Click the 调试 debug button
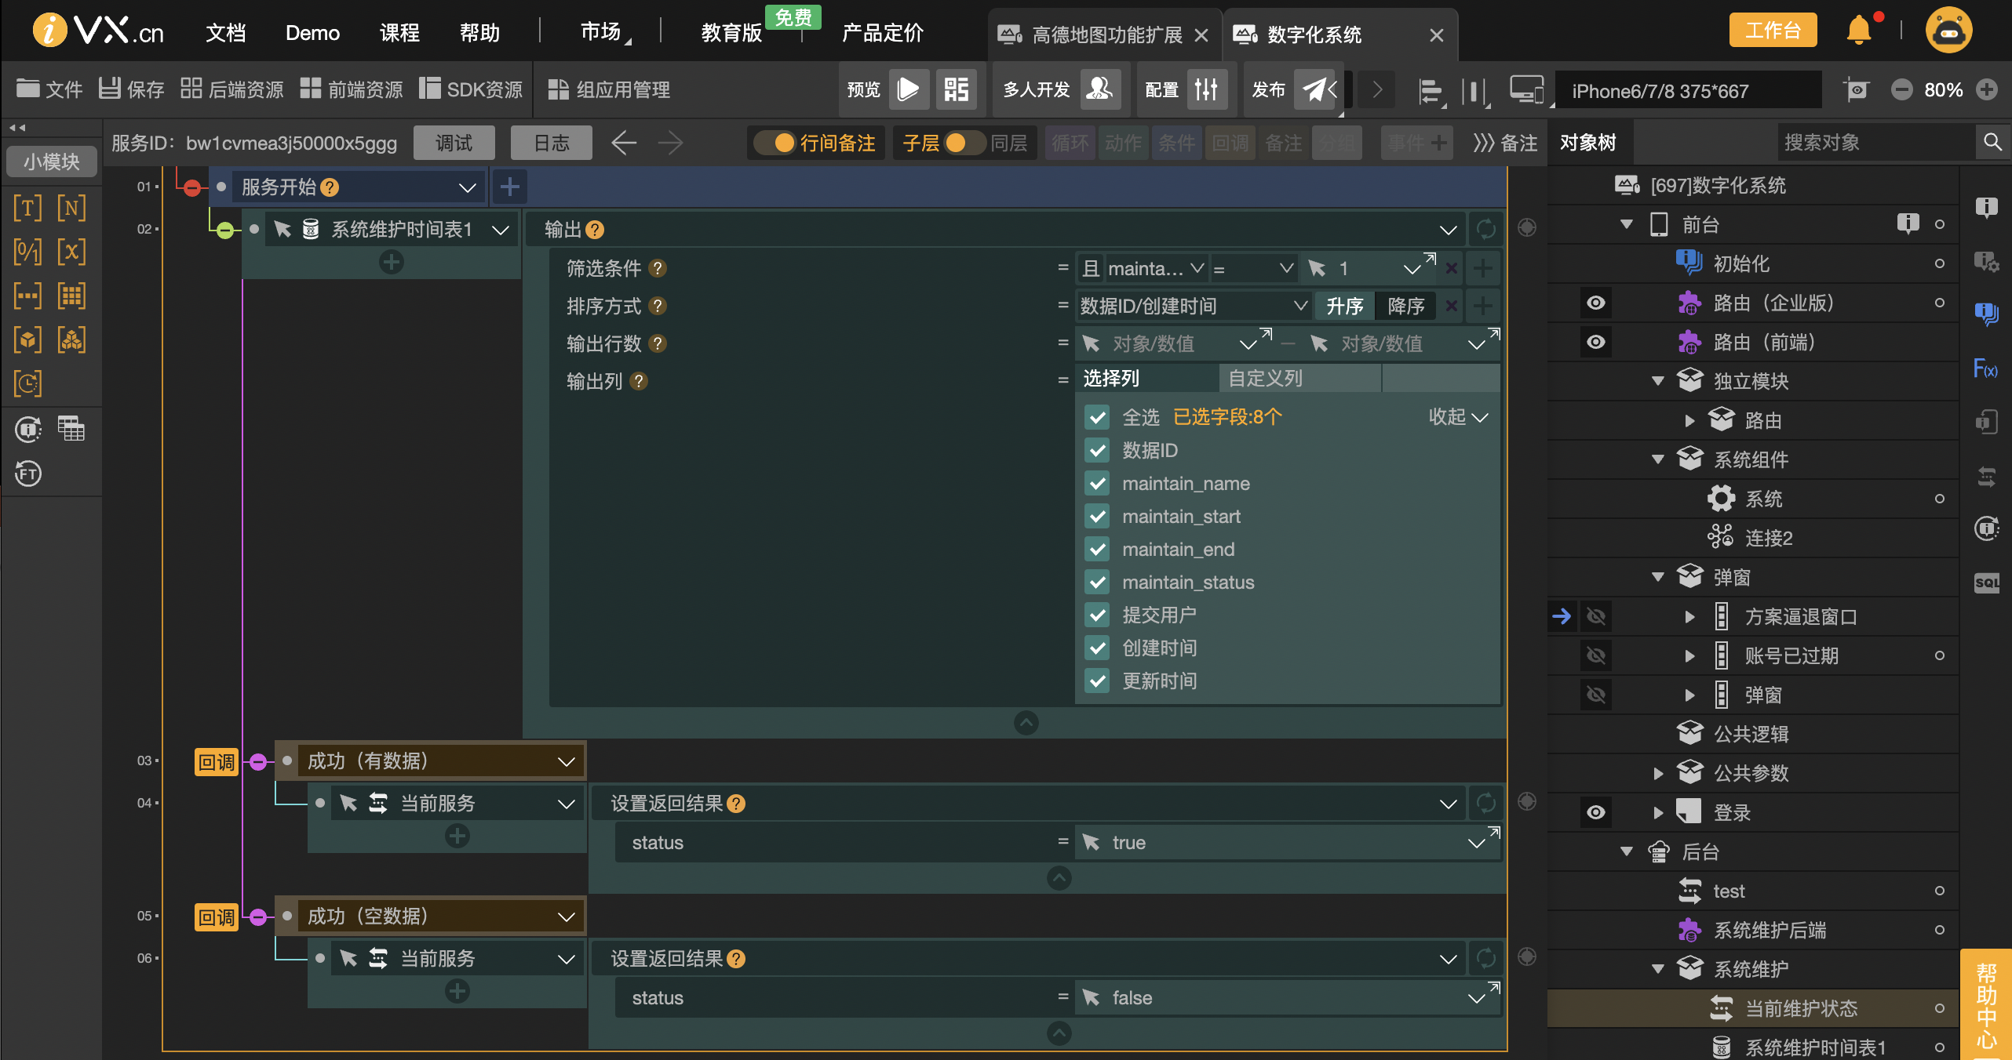This screenshot has height=1060, width=2012. point(454,143)
